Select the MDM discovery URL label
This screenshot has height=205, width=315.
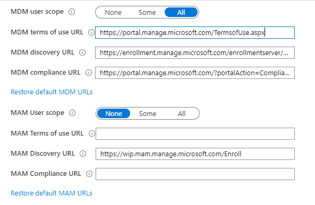pyautogui.click(x=42, y=52)
